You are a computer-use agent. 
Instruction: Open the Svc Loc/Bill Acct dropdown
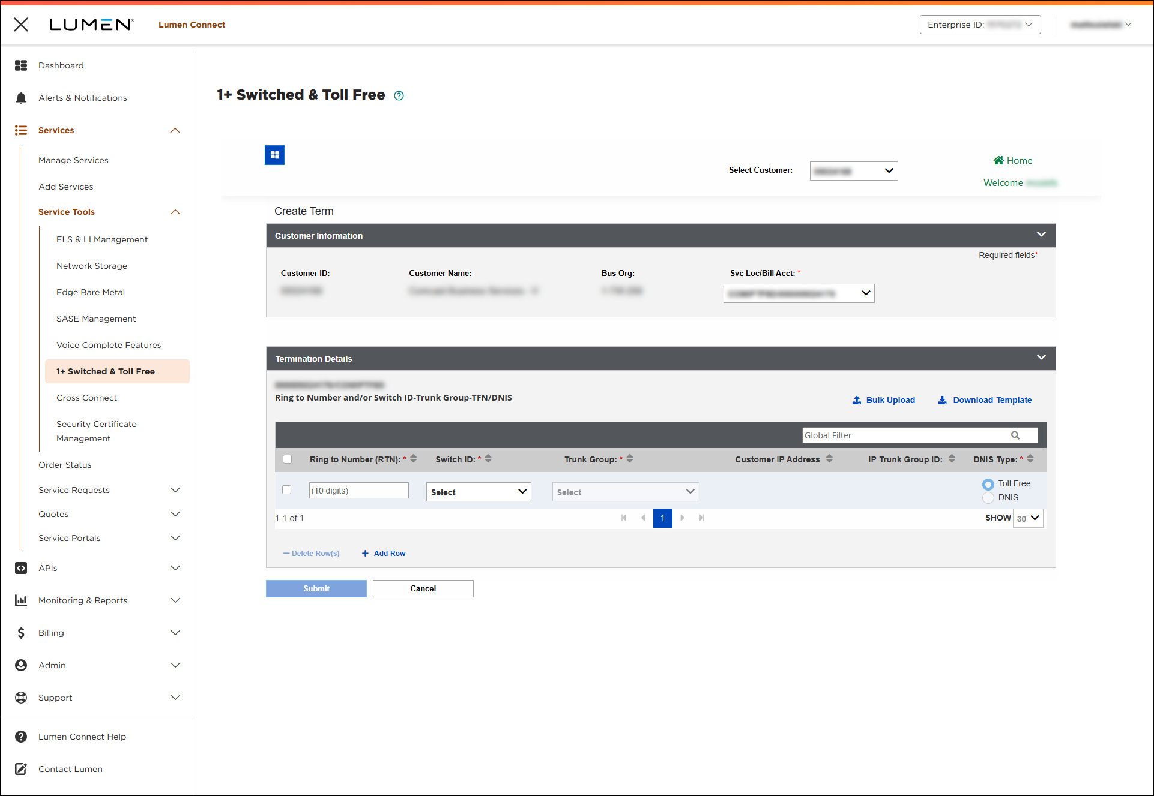pyautogui.click(x=799, y=293)
